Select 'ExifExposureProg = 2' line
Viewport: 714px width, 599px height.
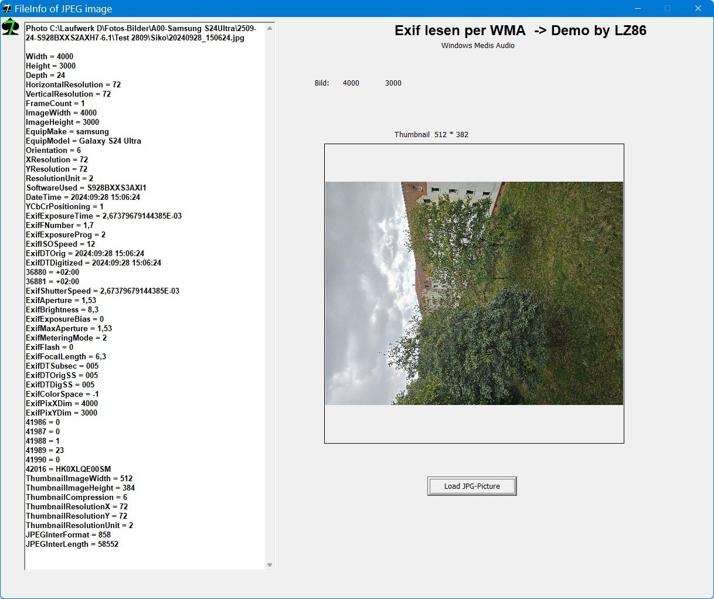click(66, 234)
